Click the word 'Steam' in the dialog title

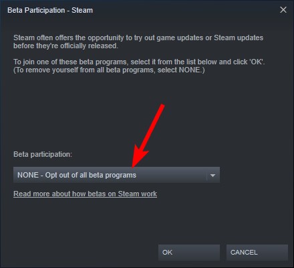[82, 10]
